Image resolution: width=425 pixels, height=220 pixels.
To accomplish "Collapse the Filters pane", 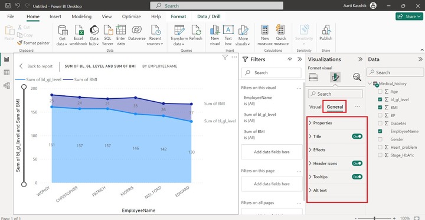I will coord(299,59).
